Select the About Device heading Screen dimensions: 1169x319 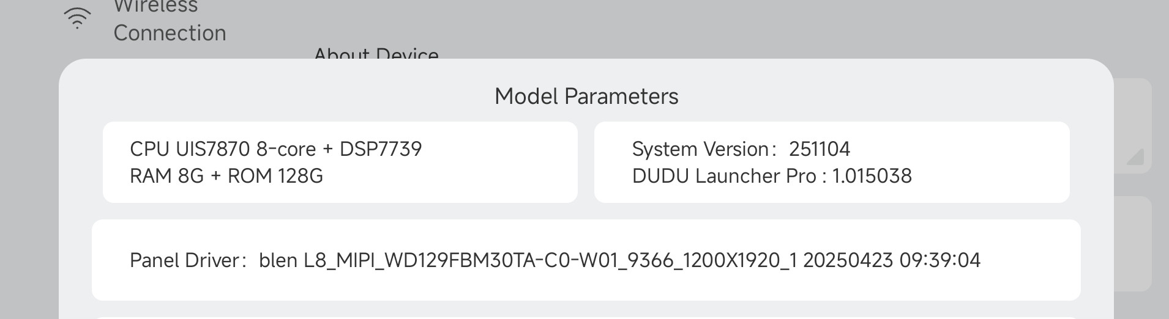pyautogui.click(x=376, y=54)
